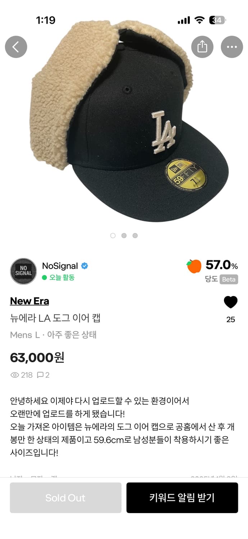The height and width of the screenshot is (539, 248).
Task: Tap NoSignal seller profile name
Action: coord(60,266)
